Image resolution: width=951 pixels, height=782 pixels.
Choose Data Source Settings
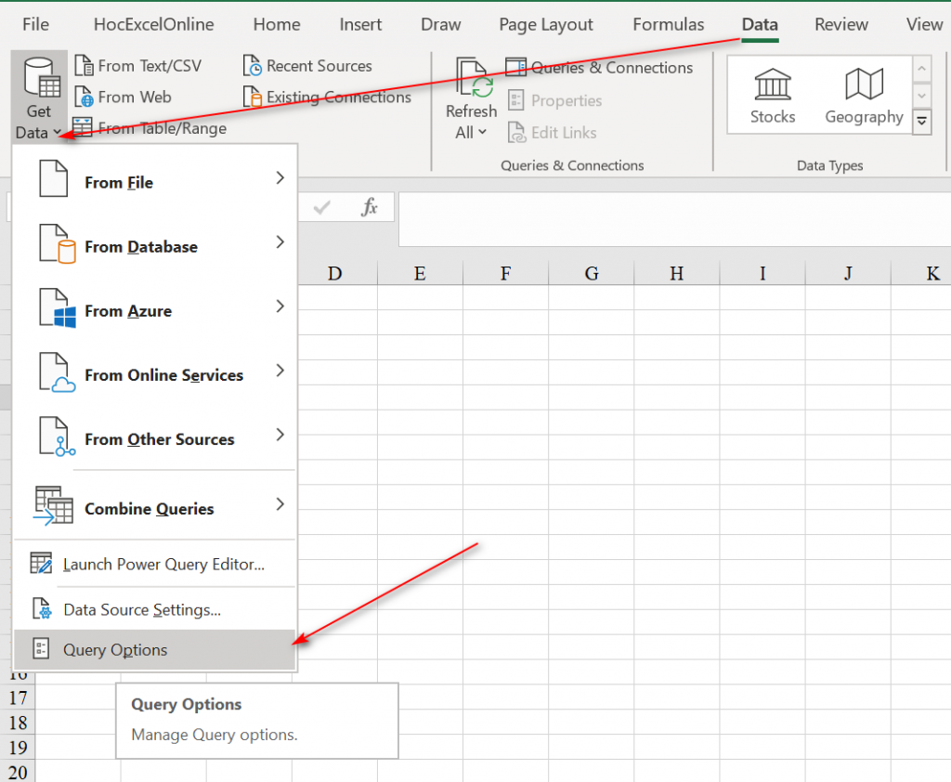click(155, 609)
